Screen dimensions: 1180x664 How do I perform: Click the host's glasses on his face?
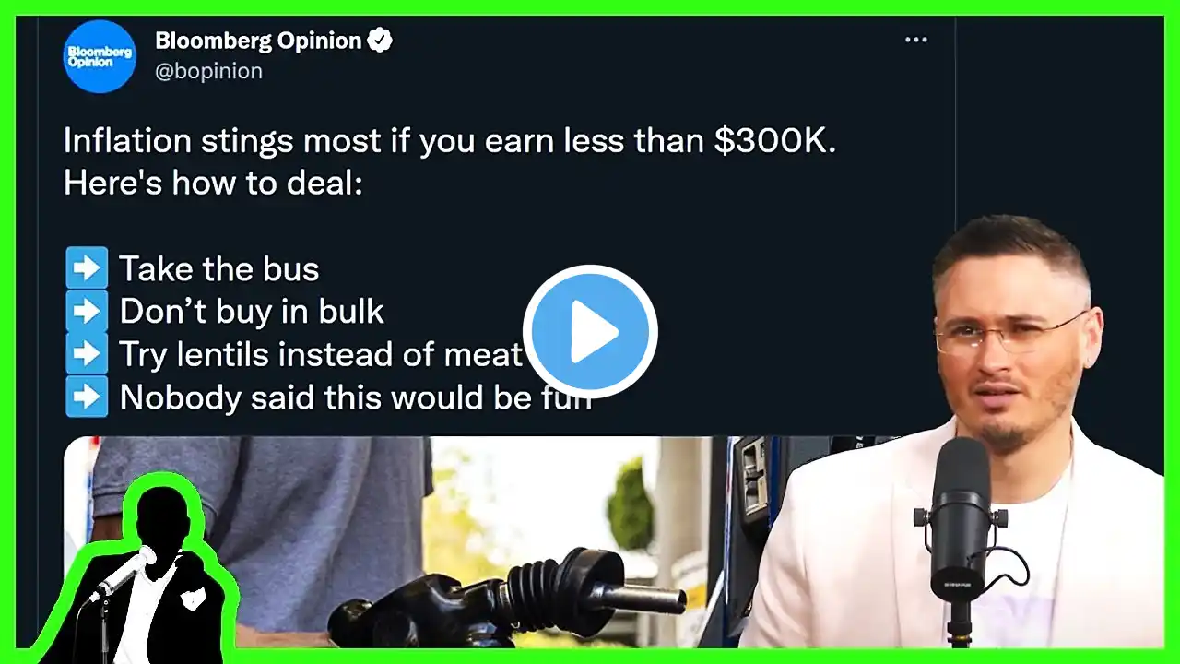(x=1008, y=334)
